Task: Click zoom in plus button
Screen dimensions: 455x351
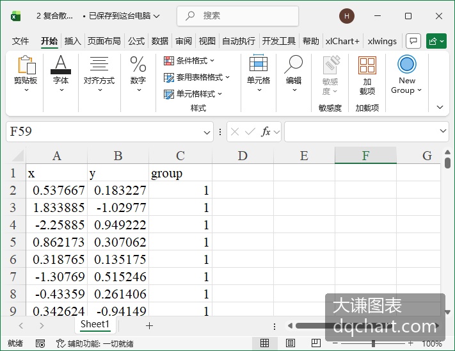Action: pos(411,343)
